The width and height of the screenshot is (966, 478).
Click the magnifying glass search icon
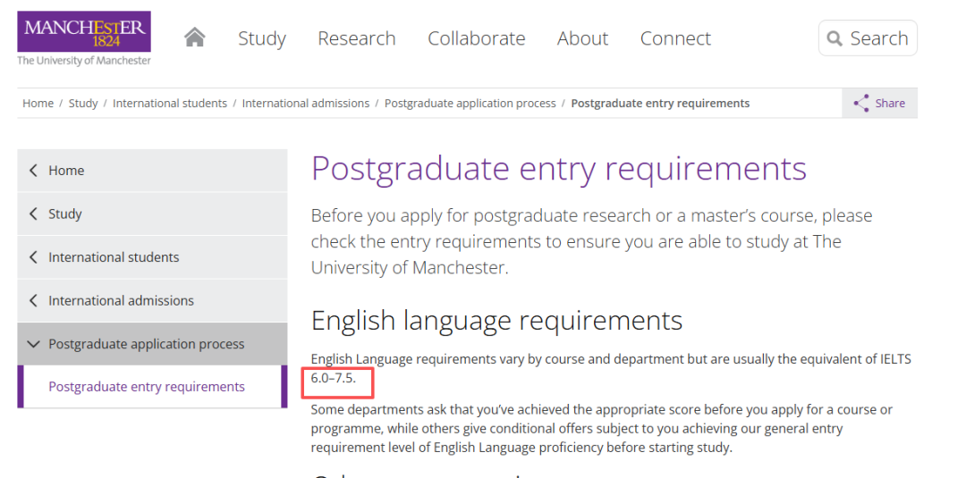tap(835, 38)
